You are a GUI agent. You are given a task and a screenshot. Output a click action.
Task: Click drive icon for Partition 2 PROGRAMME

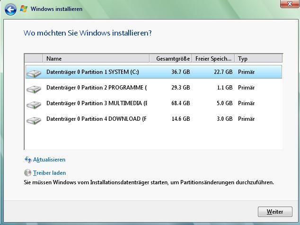34,89
